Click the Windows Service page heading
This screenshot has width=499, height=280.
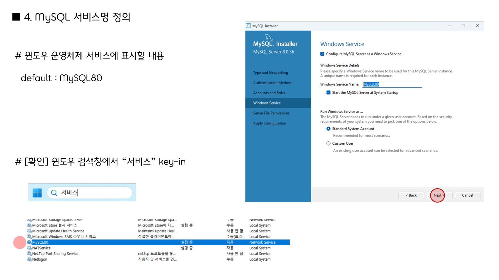tap(342, 44)
